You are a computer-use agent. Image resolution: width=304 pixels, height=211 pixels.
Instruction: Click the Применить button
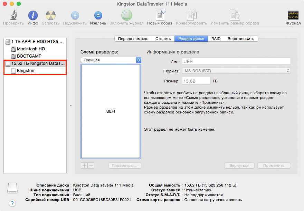pyautogui.click(x=274, y=166)
